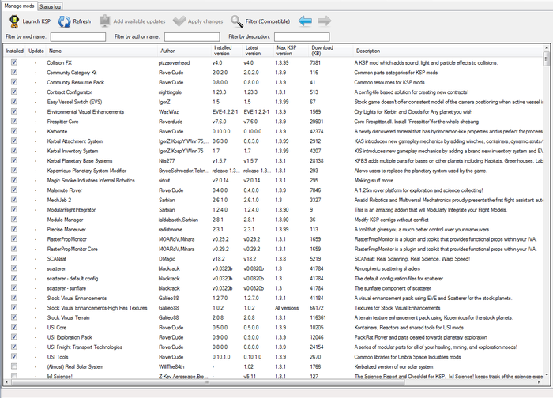The width and height of the screenshot is (553, 398).
Task: Uncheck Environmental Visual Enhancements checkbox
Action: coord(14,111)
